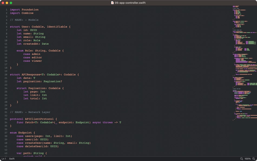Click the 'let id: UUID' line
Image resolution: width=257 pixels, height=161 pixels.
coord(27,30)
